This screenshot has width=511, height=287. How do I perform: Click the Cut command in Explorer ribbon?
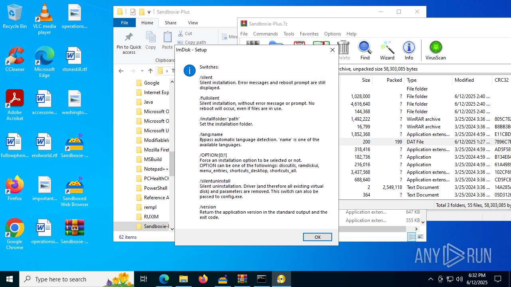[185, 33]
